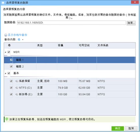Click the 数据路径 input field
The height and width of the screenshot is (132, 140).
click(x=72, y=23)
